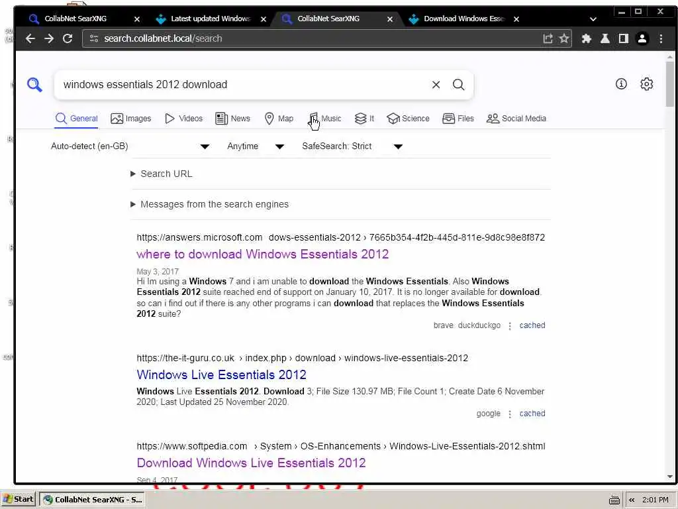Open 'Download Windows Live Essentials 2012' link

[x=251, y=463]
